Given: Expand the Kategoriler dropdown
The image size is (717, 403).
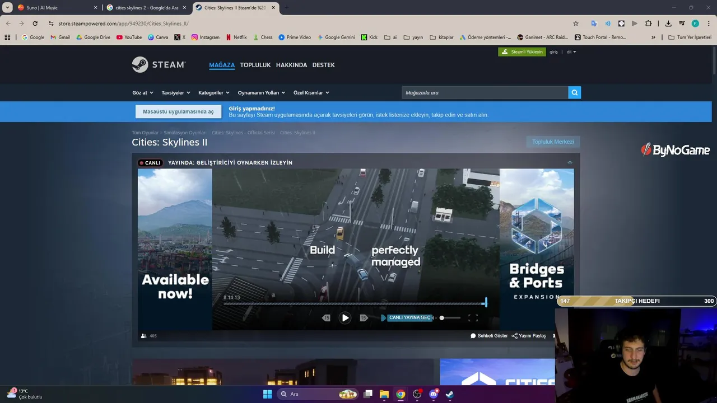Looking at the screenshot, I should click(214, 92).
